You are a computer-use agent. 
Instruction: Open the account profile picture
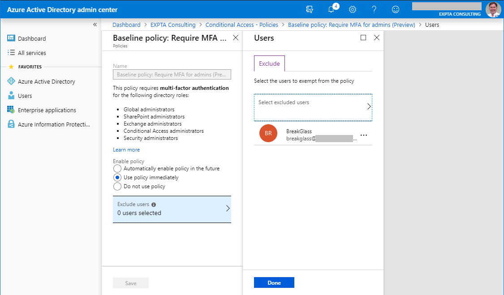click(x=493, y=9)
